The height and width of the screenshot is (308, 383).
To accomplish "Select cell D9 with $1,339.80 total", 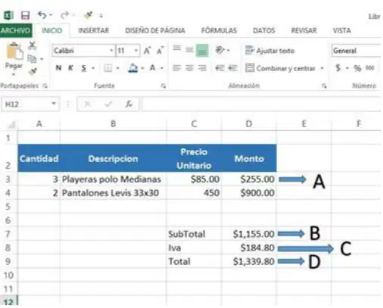I will pos(249,261).
